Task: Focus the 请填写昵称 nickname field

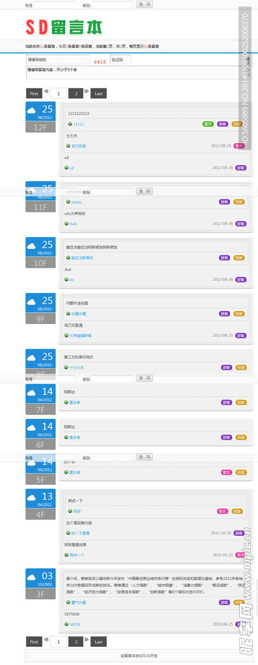Action: pyautogui.click(x=58, y=59)
